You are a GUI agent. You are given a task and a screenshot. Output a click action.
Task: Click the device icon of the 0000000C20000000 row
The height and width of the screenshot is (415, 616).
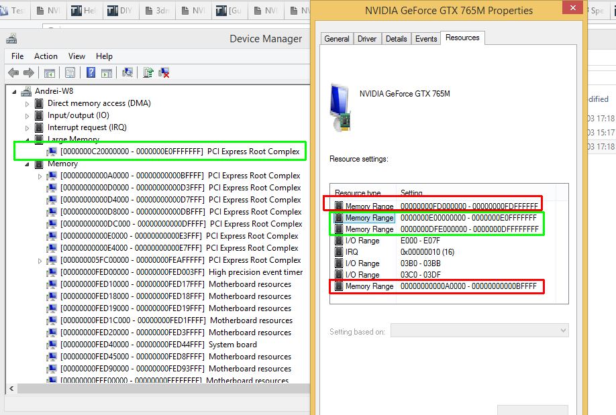point(52,152)
